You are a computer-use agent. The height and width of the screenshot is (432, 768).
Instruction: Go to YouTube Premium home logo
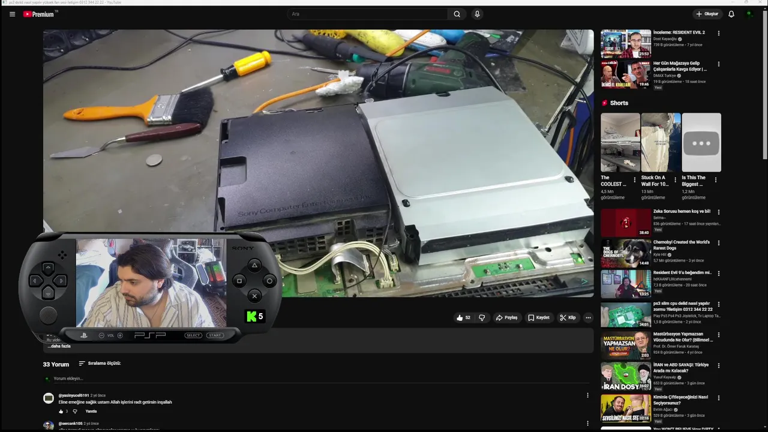[x=40, y=14]
